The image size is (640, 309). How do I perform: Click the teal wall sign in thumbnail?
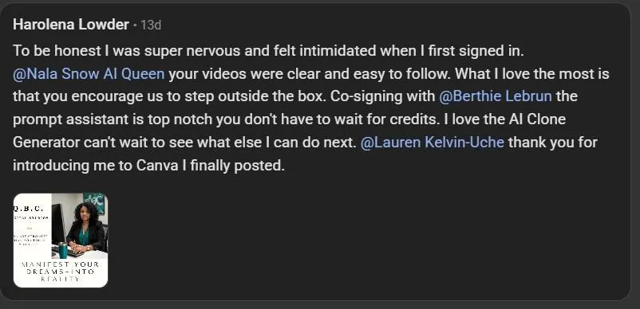click(94, 202)
